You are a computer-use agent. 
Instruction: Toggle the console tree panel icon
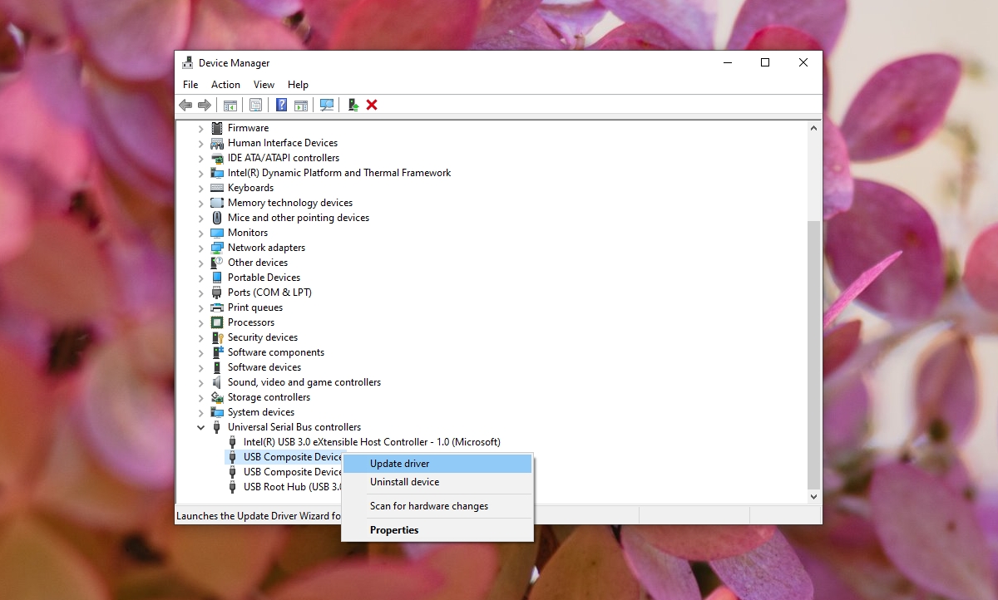pyautogui.click(x=230, y=104)
